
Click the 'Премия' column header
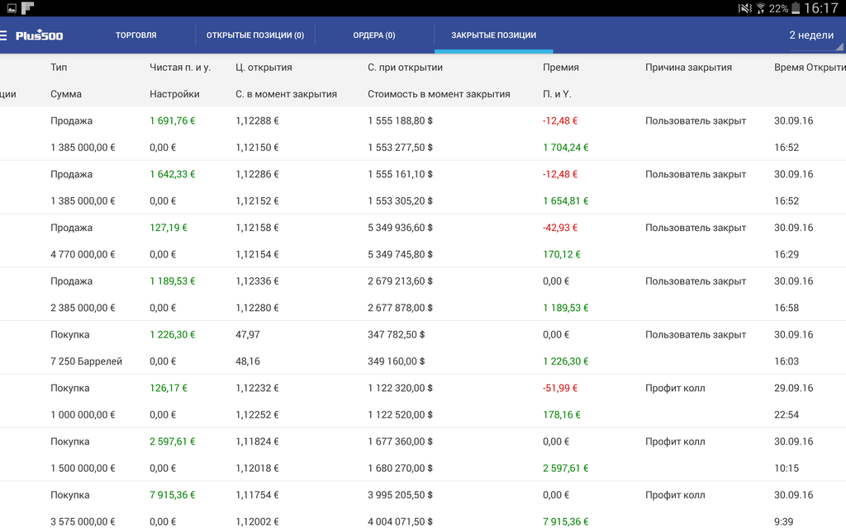pyautogui.click(x=560, y=68)
